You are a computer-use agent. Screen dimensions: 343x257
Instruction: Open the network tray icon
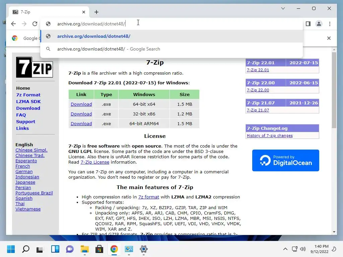coord(295,249)
